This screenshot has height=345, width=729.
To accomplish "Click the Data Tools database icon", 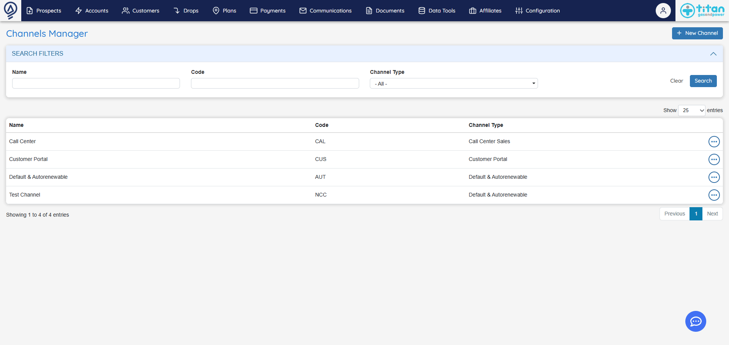I will (422, 11).
